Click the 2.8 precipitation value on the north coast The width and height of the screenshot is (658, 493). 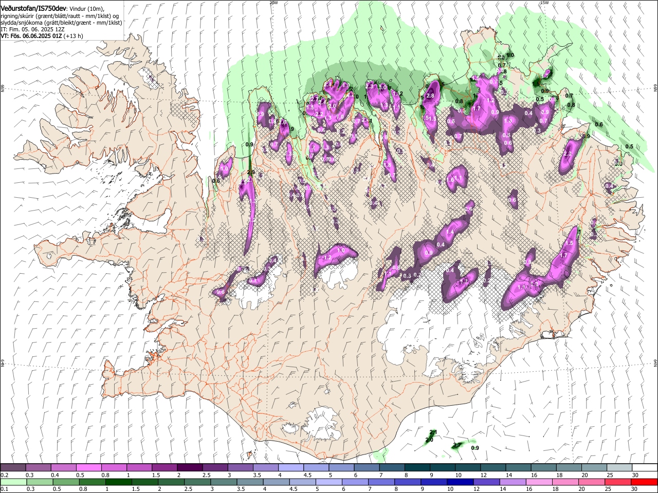click(431, 96)
